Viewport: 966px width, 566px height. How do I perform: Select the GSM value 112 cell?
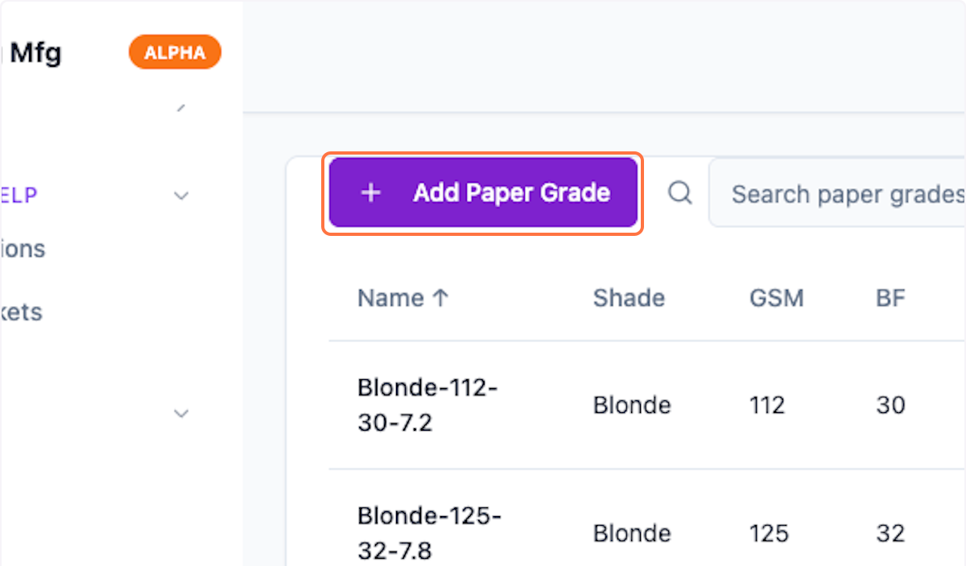(766, 404)
